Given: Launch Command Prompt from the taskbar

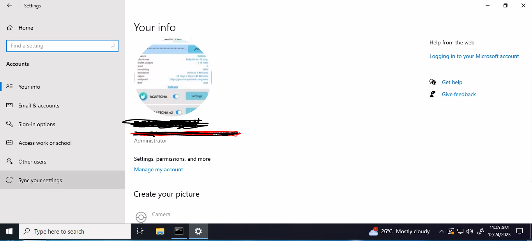Looking at the screenshot, I should coord(179,231).
